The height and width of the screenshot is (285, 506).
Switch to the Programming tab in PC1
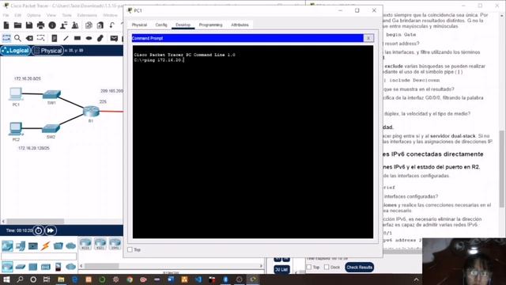coord(210,25)
